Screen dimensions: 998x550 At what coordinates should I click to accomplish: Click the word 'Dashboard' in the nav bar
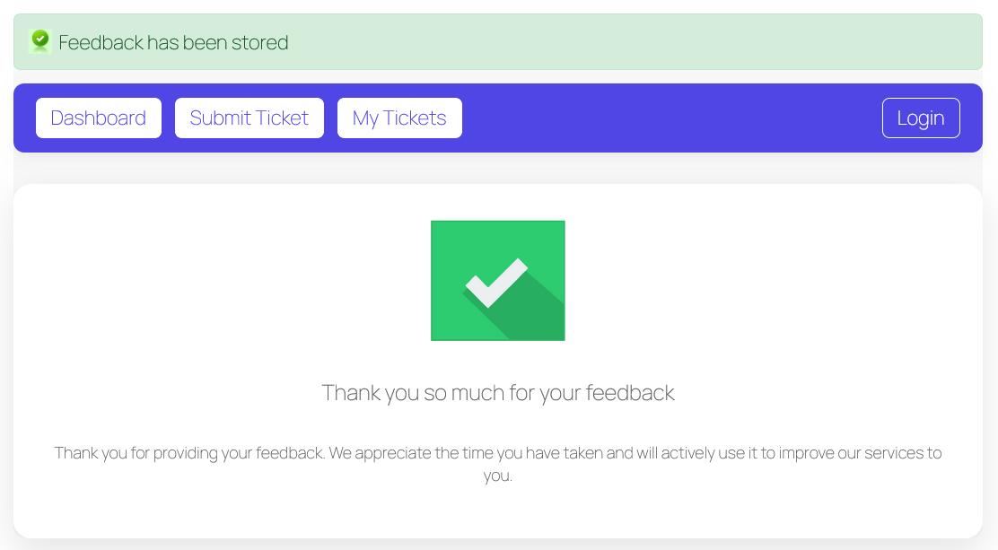99,118
